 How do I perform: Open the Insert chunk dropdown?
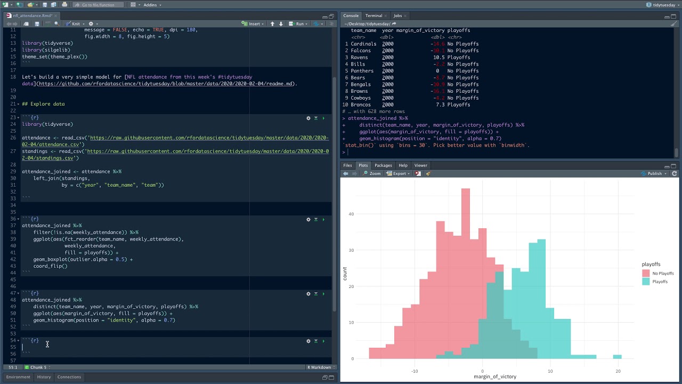252,24
